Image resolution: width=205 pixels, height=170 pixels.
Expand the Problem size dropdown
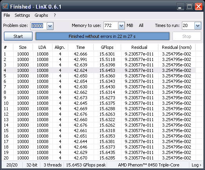click(x=50, y=26)
